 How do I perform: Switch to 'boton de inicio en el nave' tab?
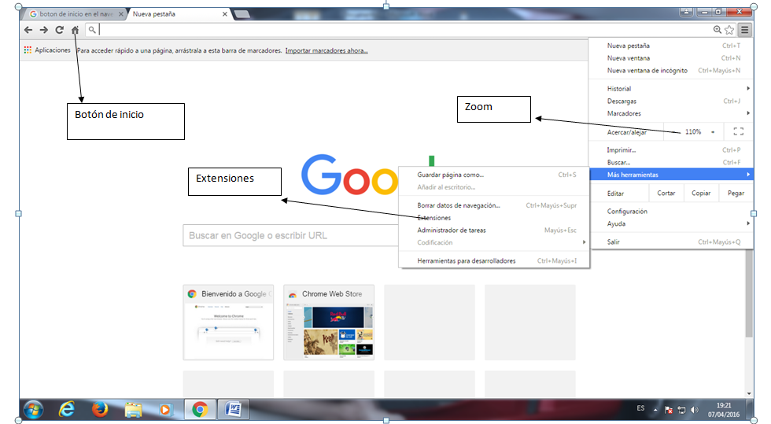[x=76, y=14]
